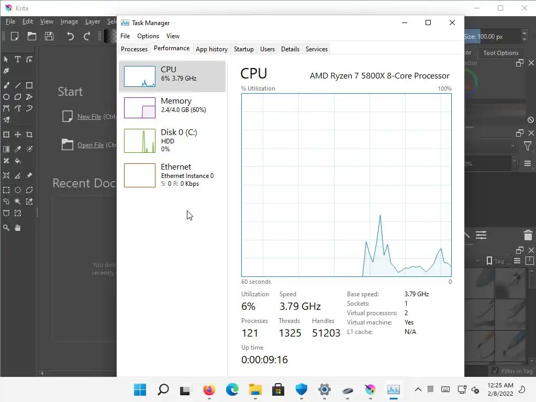Click the Open File link in Krita
The width and height of the screenshot is (536, 402).
pyautogui.click(x=91, y=145)
